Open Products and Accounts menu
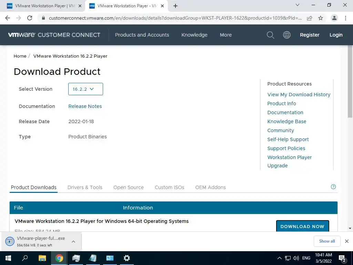The image size is (353, 265). [x=142, y=35]
